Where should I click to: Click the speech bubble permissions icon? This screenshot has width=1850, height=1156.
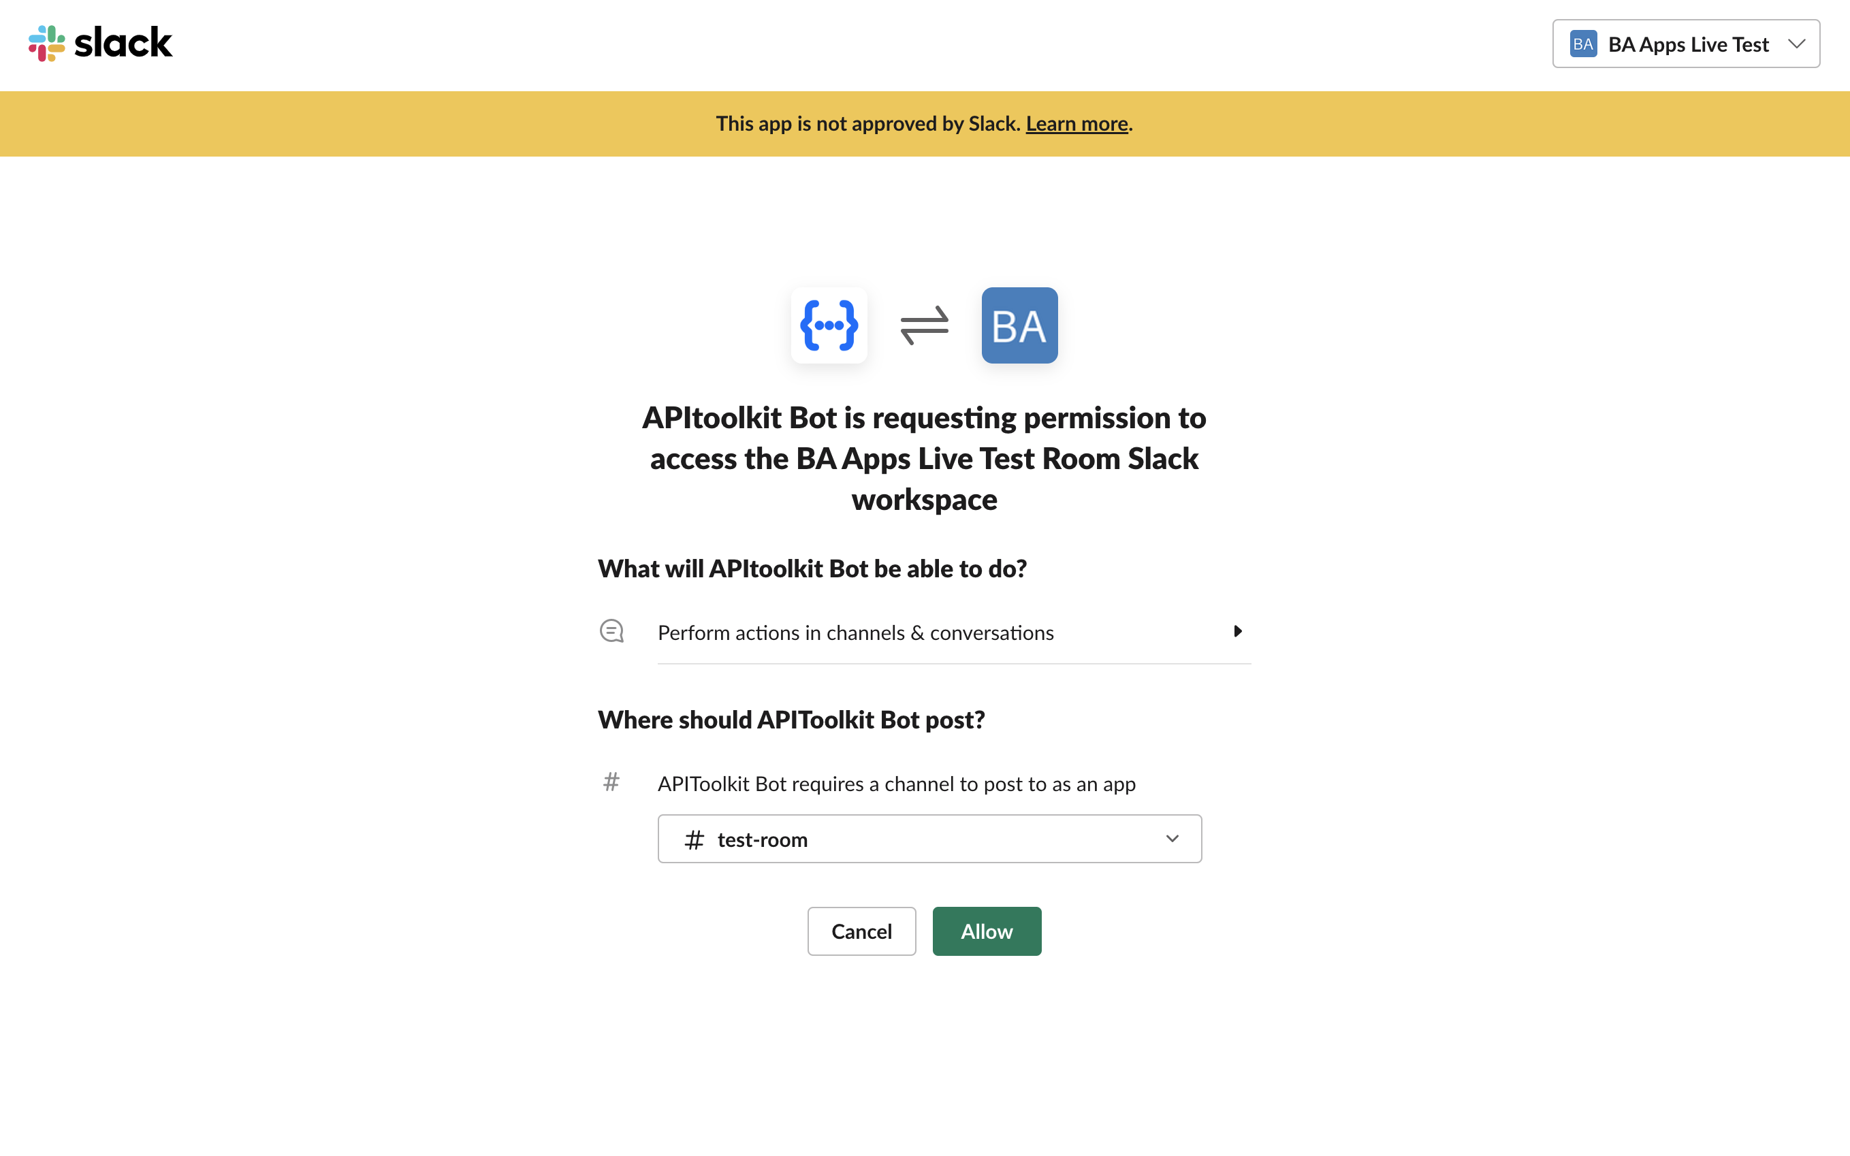[611, 630]
